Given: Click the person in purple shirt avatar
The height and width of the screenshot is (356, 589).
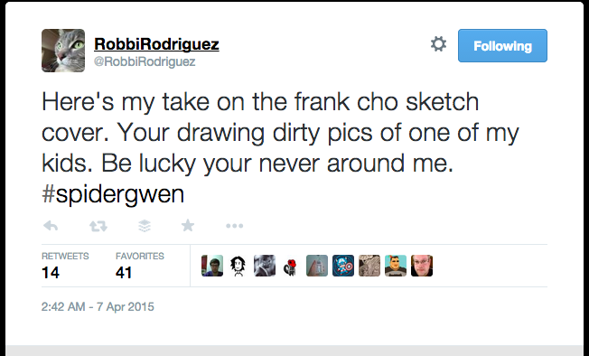Looking at the screenshot, I should coord(212,266).
